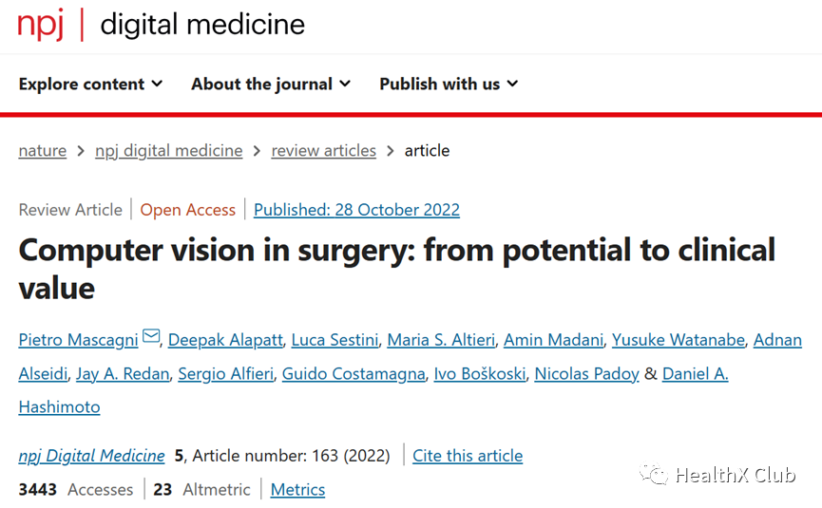Screen dimensions: 822x508
Task: Select author Luca Sestini
Action: point(335,340)
